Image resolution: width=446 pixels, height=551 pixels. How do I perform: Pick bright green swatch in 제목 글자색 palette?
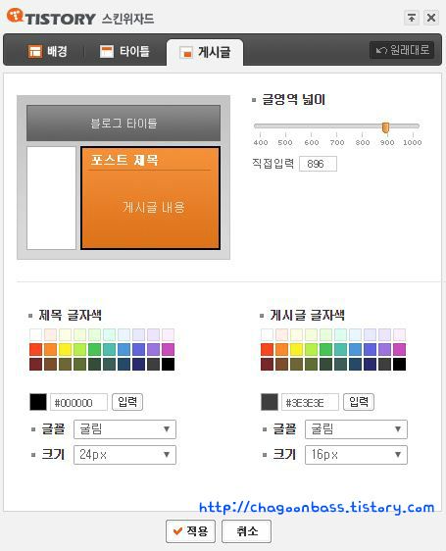click(x=94, y=350)
